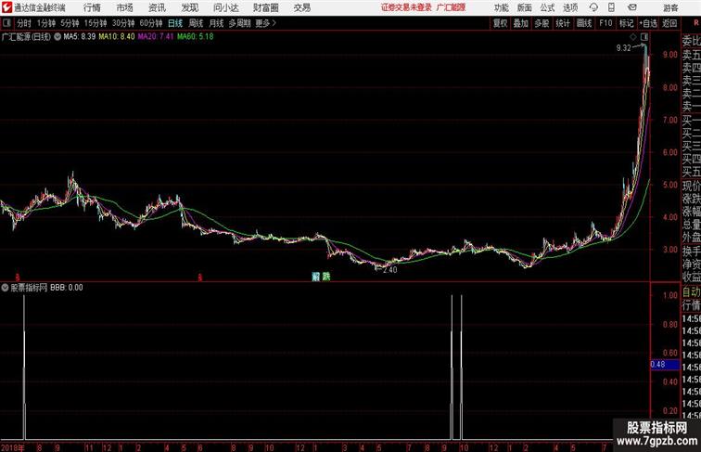Open the 功能 menu

coord(501,7)
